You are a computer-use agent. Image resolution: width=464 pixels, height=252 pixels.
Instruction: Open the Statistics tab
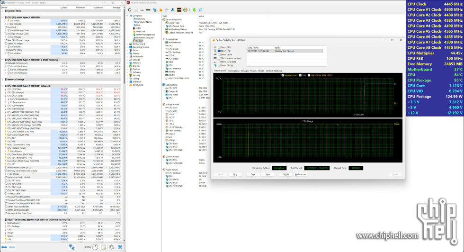277,71
